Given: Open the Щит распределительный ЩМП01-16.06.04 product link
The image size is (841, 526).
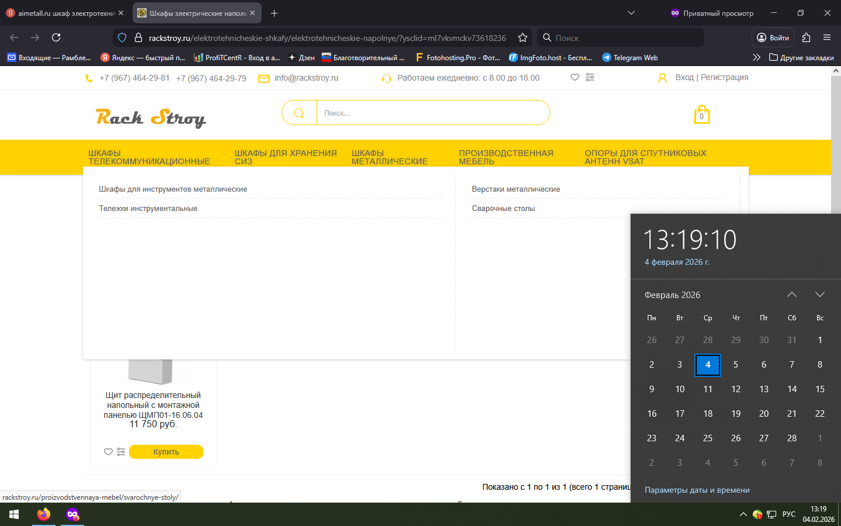Looking at the screenshot, I should click(153, 405).
